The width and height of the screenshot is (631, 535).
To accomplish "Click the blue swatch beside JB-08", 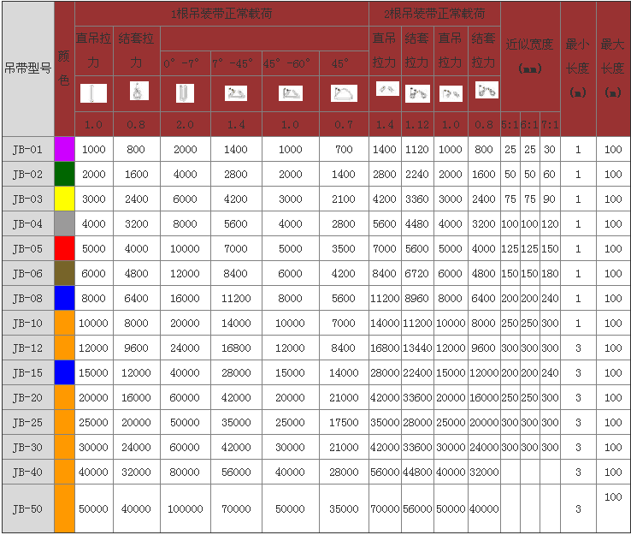I will click(x=64, y=299).
